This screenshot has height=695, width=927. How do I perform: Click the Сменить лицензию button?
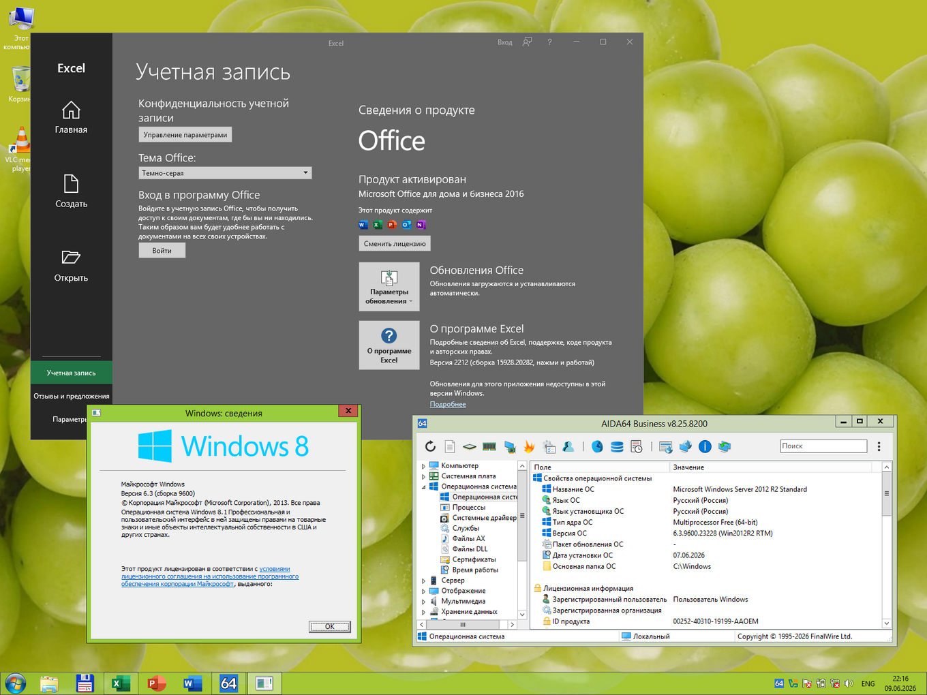[x=395, y=243]
